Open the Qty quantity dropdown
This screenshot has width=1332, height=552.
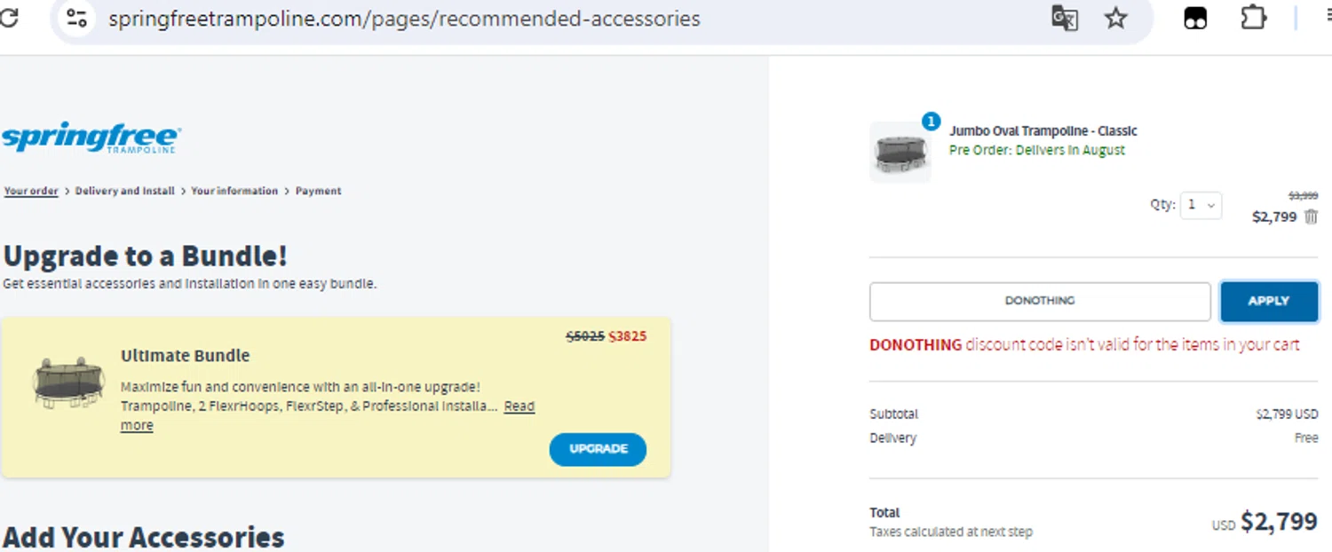1201,205
